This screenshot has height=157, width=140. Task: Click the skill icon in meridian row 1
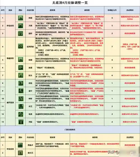click(20, 18)
